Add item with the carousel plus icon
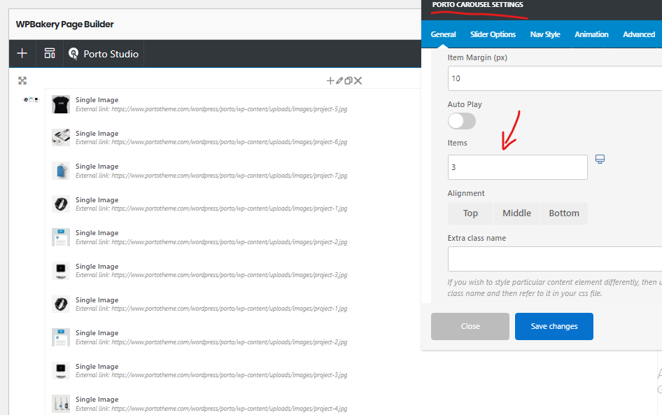 pos(330,80)
